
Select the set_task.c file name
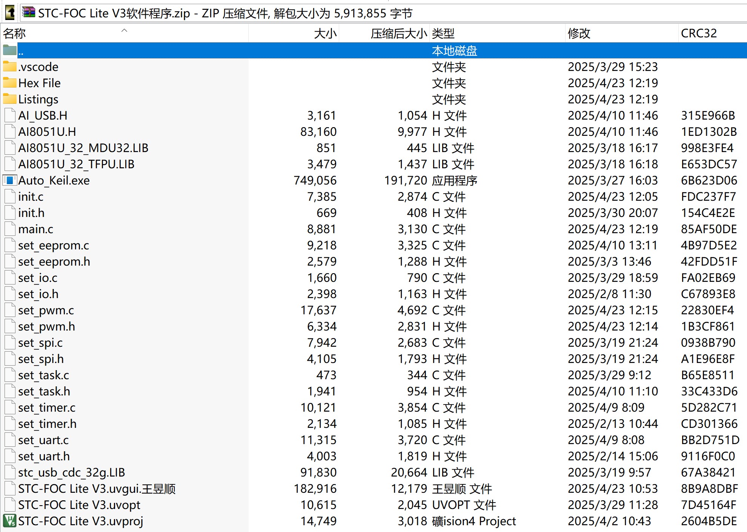[x=44, y=375]
